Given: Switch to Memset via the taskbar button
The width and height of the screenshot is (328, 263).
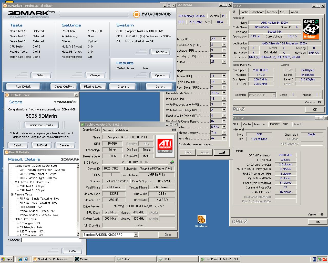Looking at the screenshot, I should (x=94, y=259).
